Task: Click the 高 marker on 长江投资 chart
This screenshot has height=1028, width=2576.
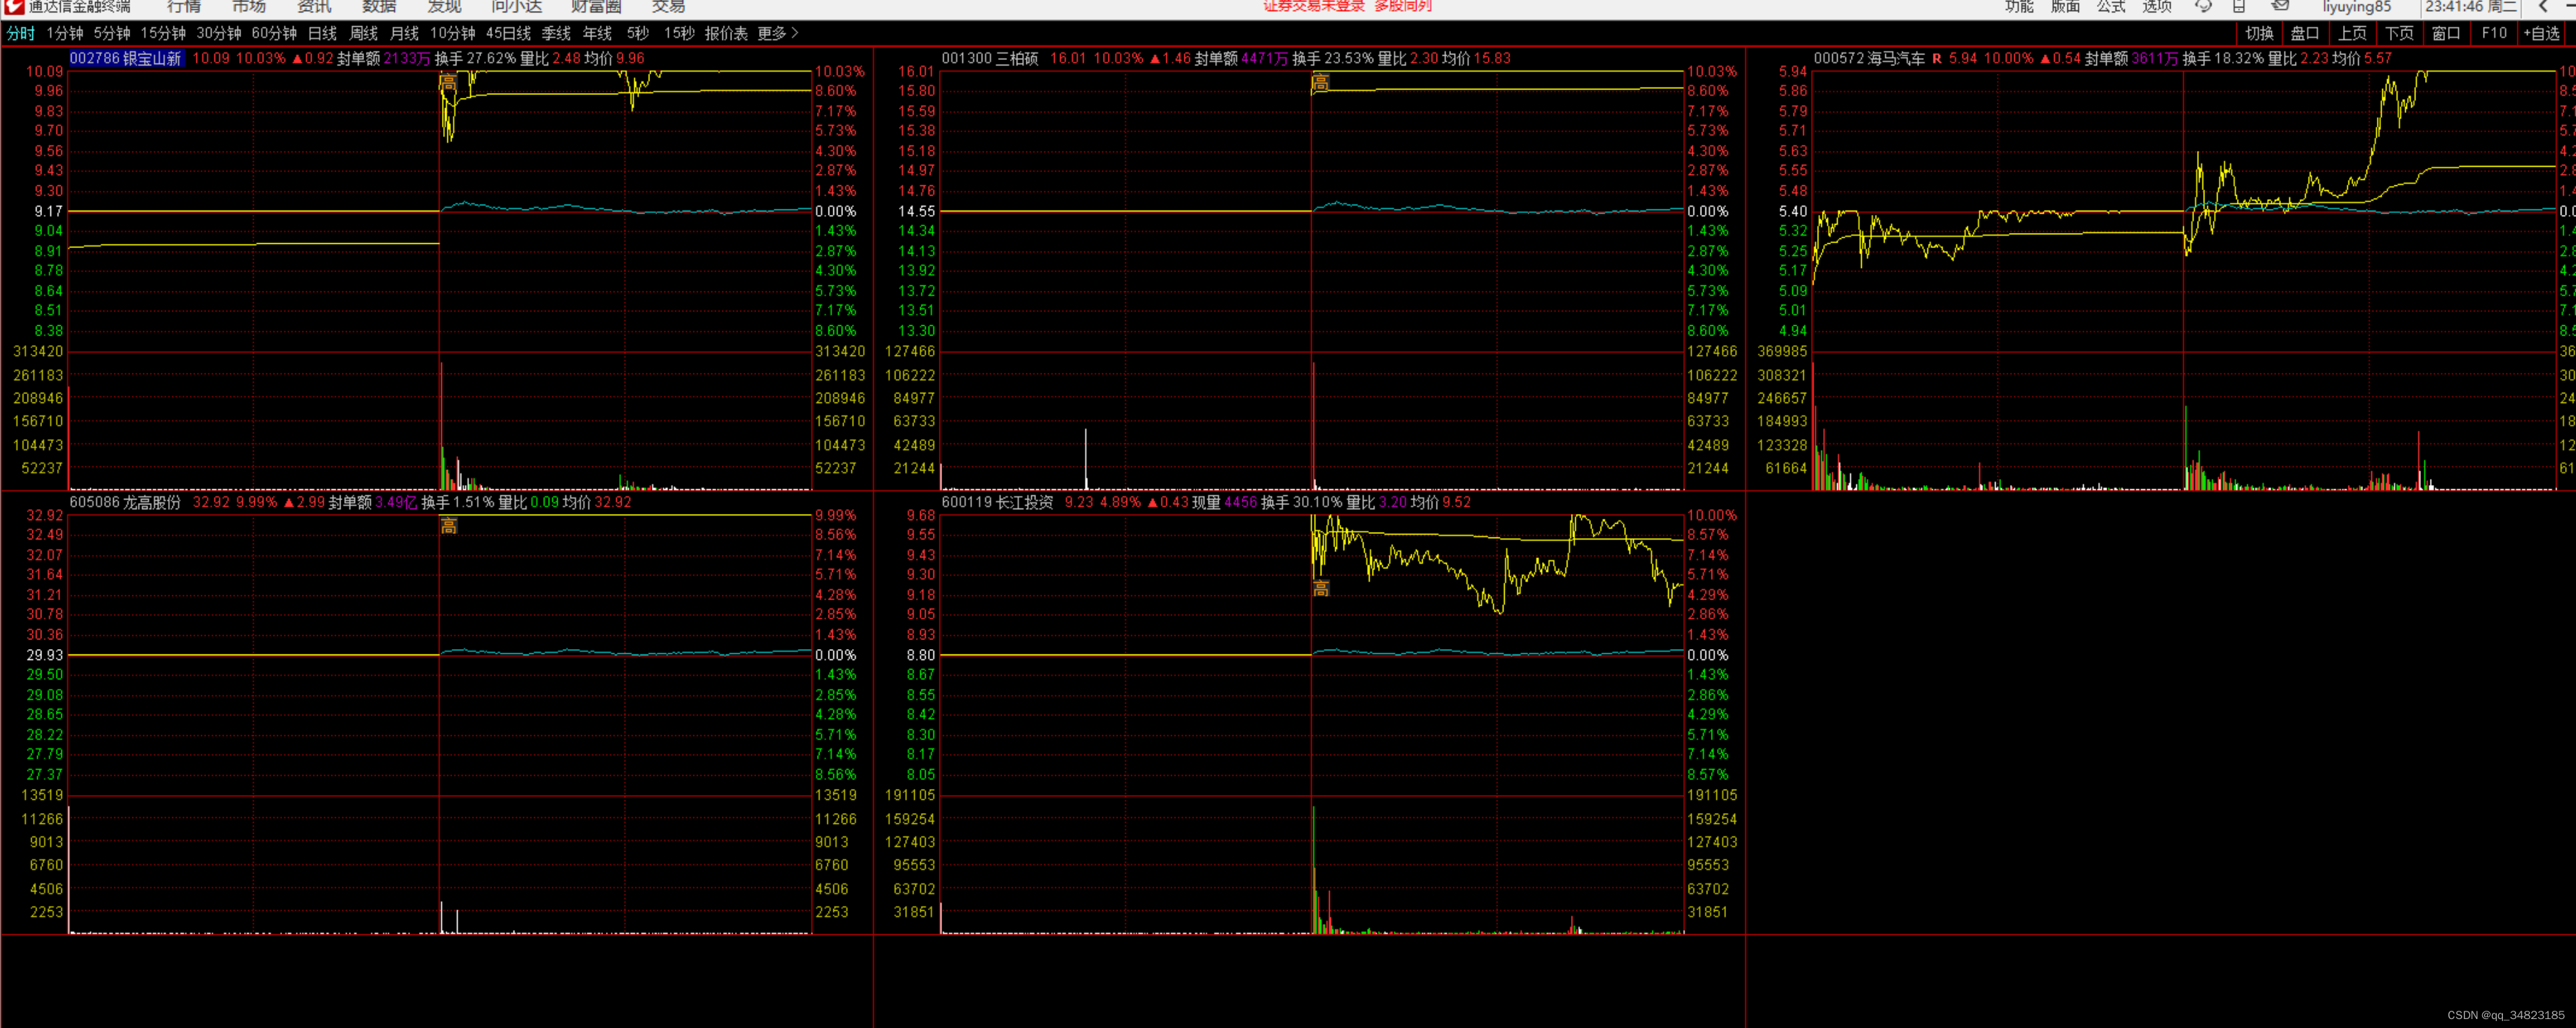Action: tap(1321, 588)
